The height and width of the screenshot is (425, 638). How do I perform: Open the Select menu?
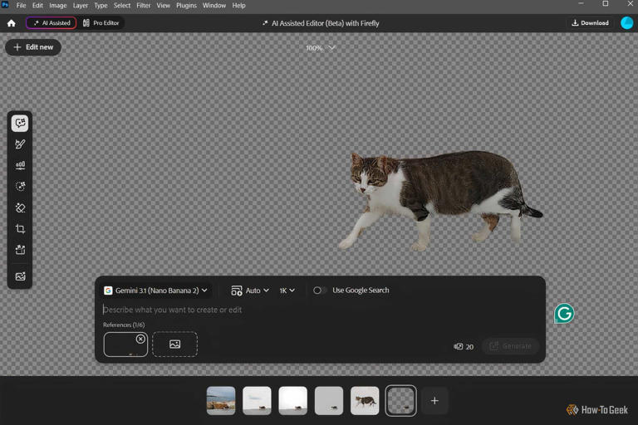pyautogui.click(x=122, y=5)
